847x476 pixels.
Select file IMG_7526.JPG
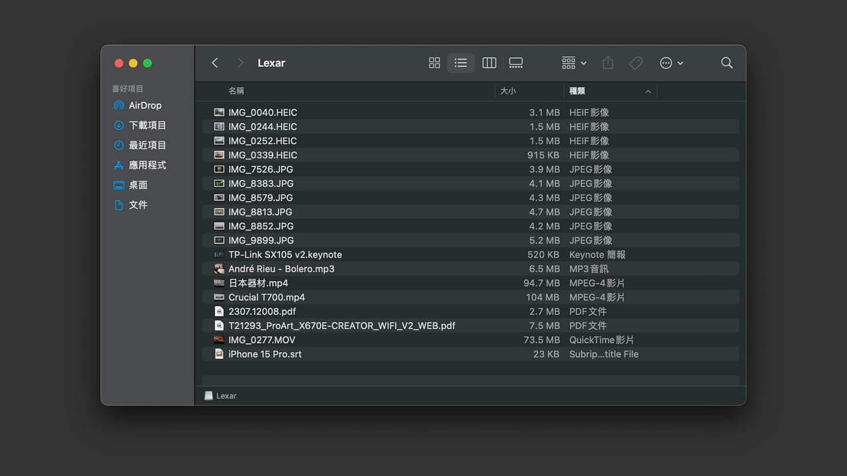(470, 169)
